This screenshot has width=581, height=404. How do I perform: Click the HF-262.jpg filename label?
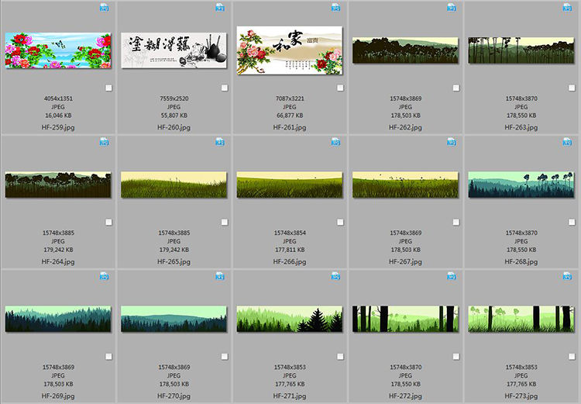pos(405,126)
